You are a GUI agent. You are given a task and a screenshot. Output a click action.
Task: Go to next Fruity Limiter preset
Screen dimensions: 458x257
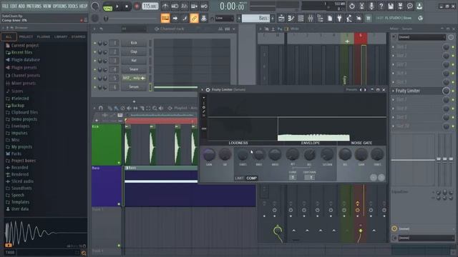tap(365, 90)
